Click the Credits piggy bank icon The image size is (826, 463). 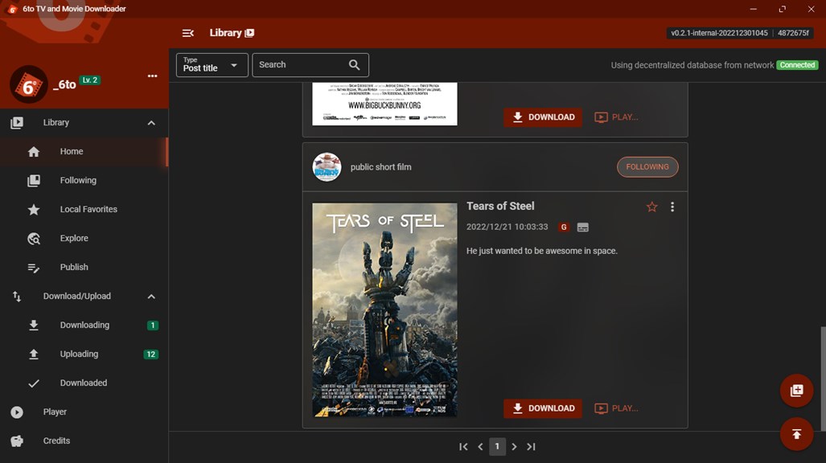point(17,440)
